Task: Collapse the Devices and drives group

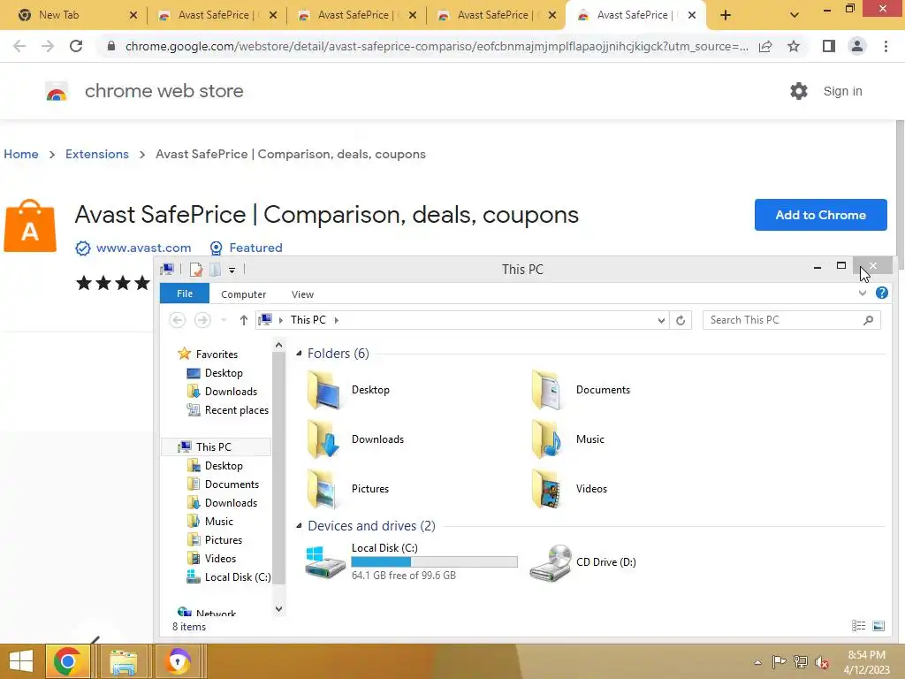Action: click(299, 525)
